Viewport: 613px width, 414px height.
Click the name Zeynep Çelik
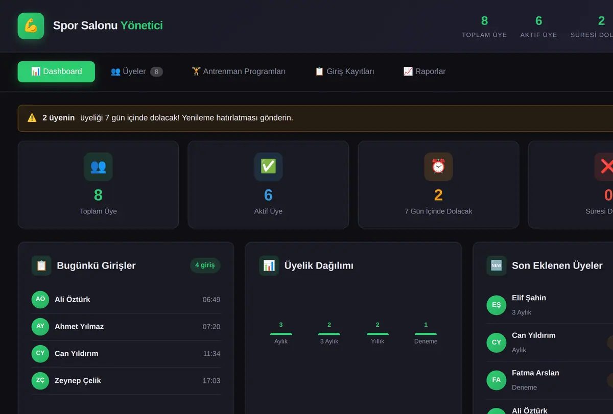[x=78, y=381]
